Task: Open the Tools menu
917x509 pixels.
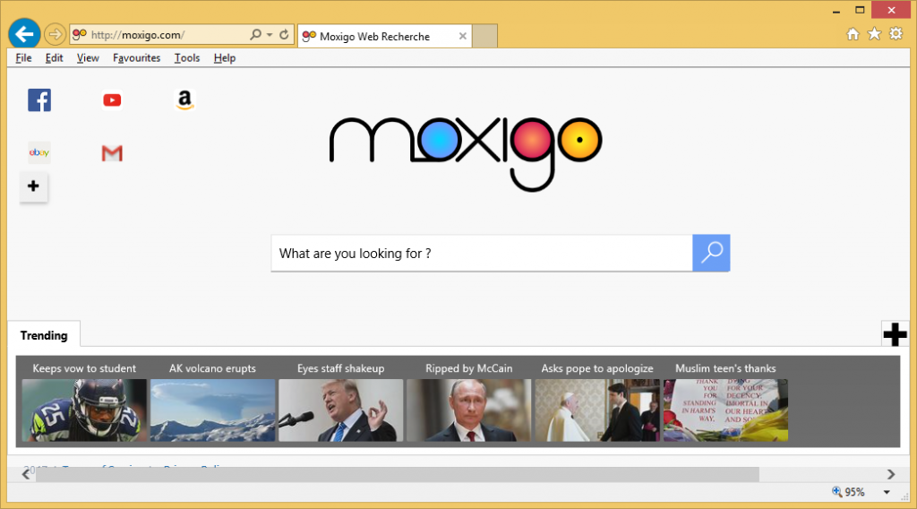Action: click(x=186, y=58)
